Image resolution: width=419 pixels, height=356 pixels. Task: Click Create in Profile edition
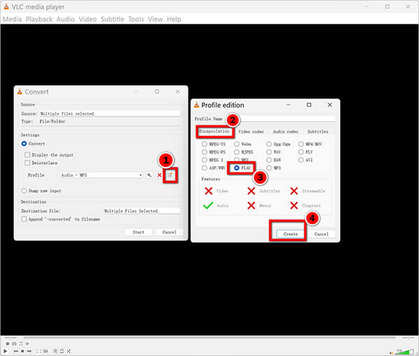tap(291, 234)
